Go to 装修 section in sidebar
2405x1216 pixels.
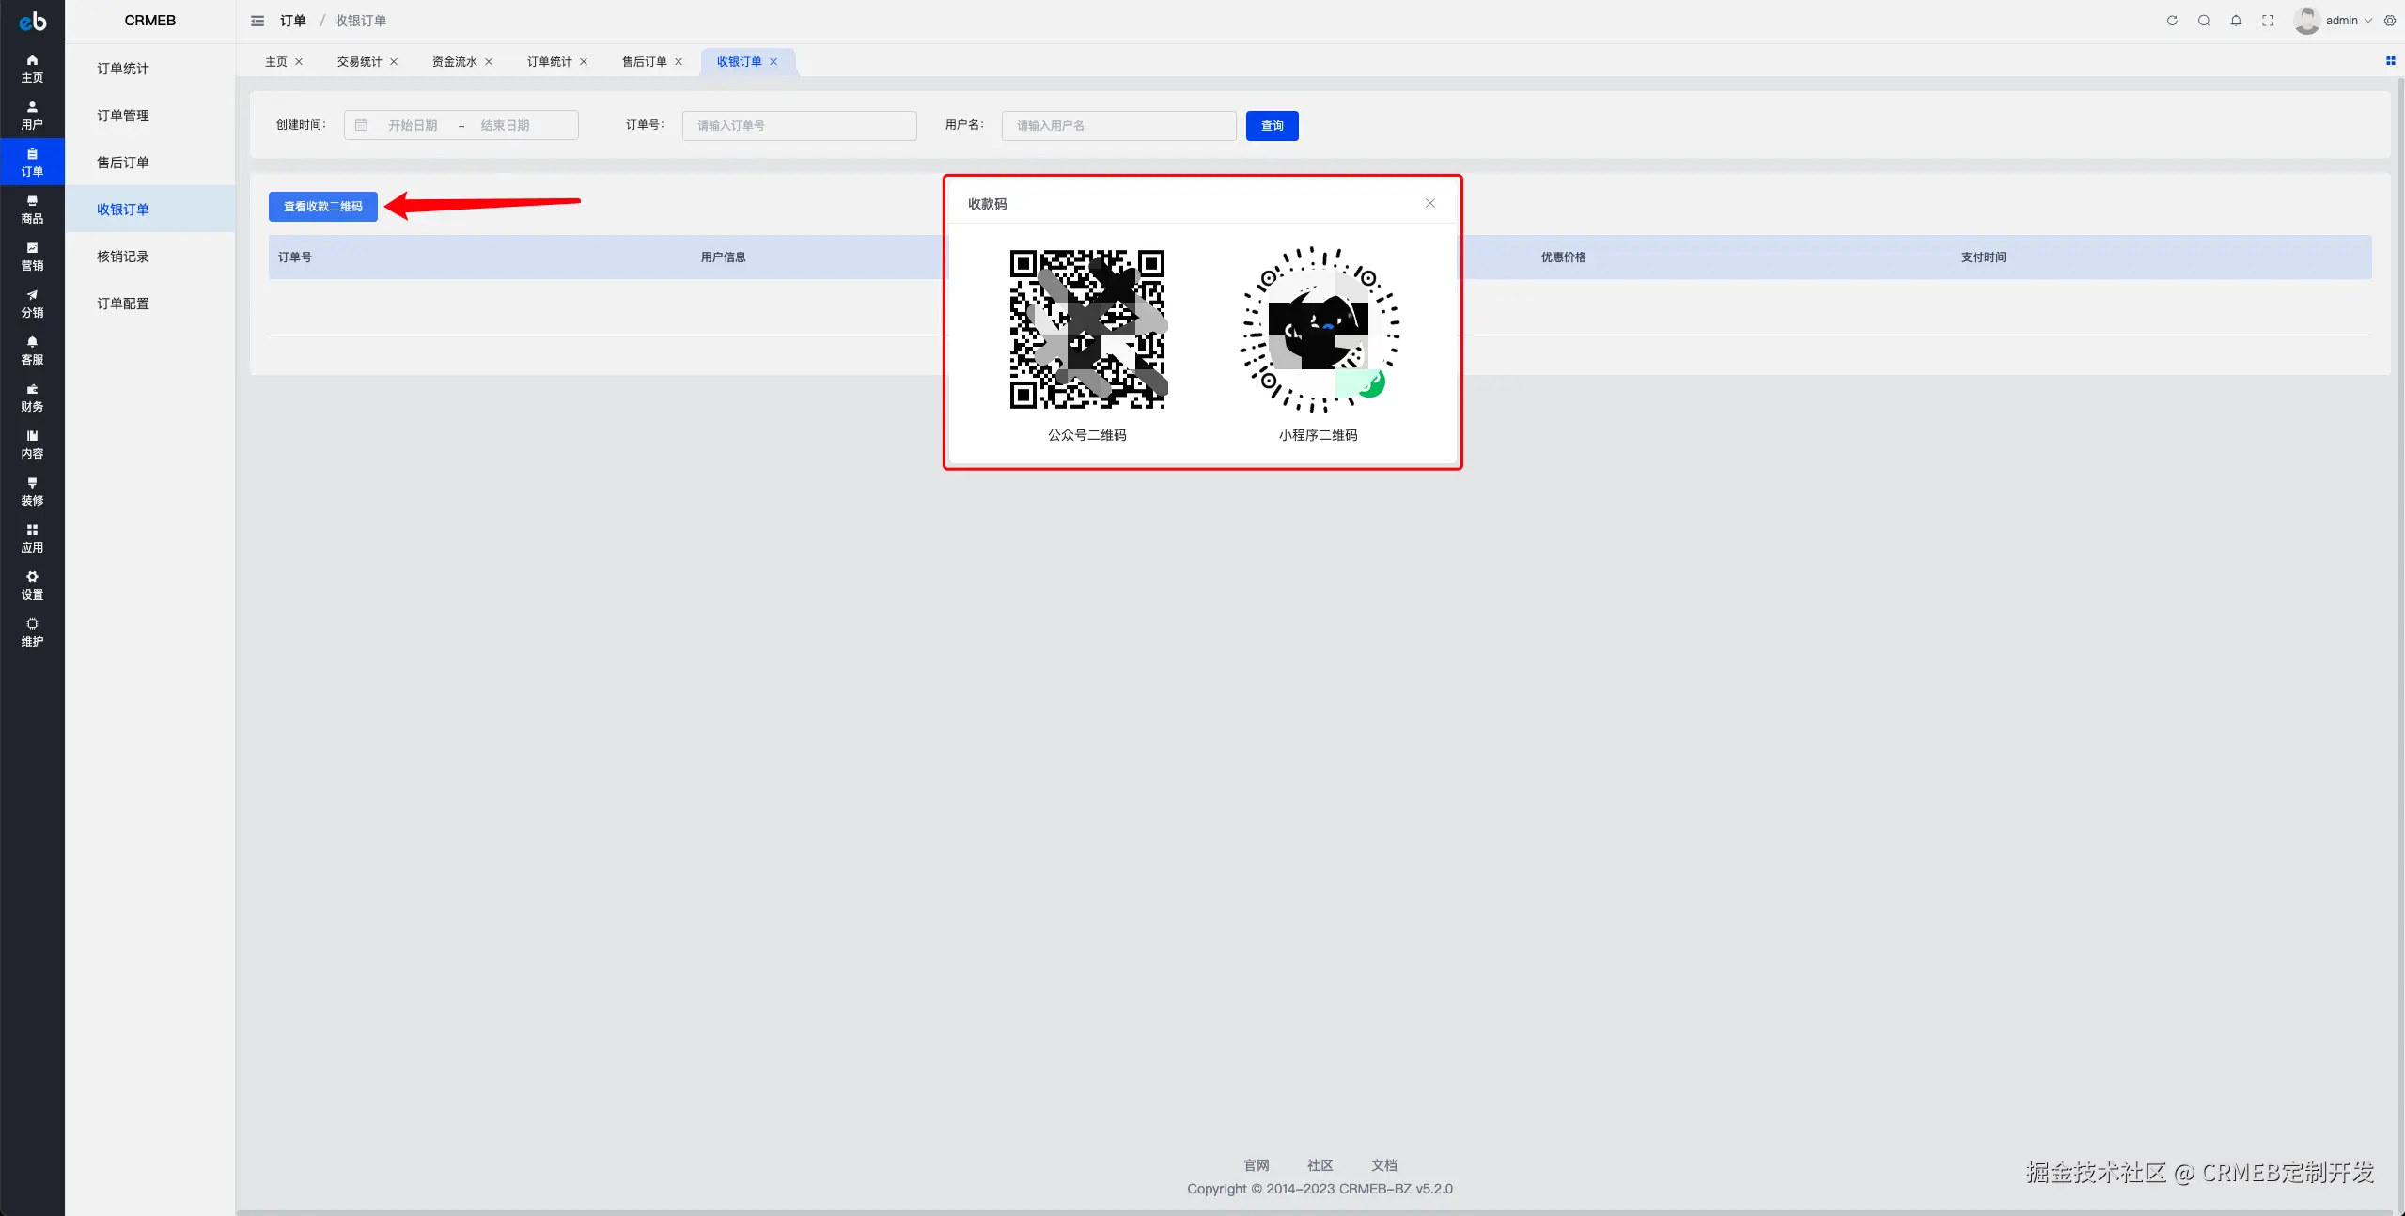(32, 491)
